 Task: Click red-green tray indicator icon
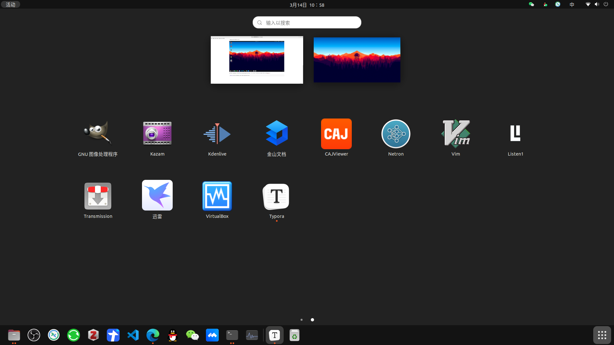[545, 4]
